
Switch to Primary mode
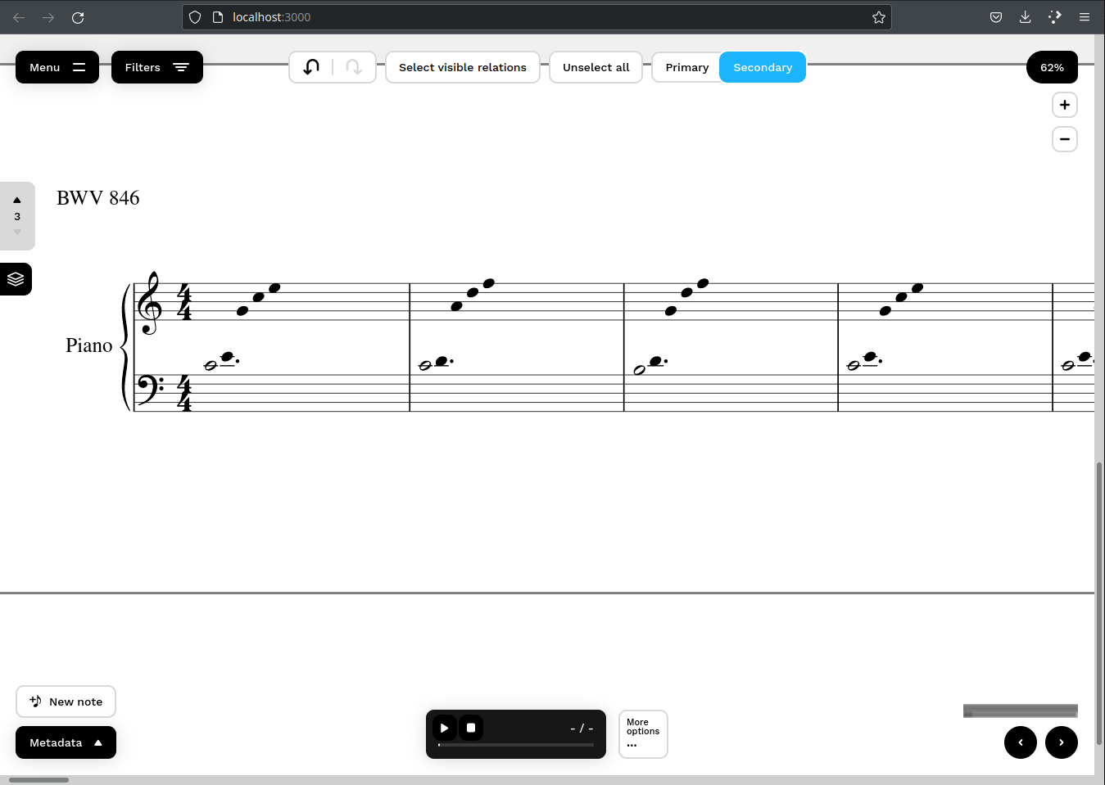(x=686, y=67)
